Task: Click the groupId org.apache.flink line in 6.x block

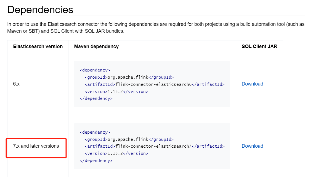Action: [x=129, y=77]
